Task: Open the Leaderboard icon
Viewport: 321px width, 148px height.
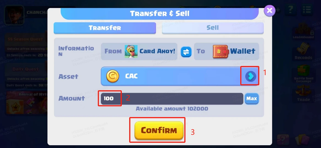Action: (x=303, y=31)
